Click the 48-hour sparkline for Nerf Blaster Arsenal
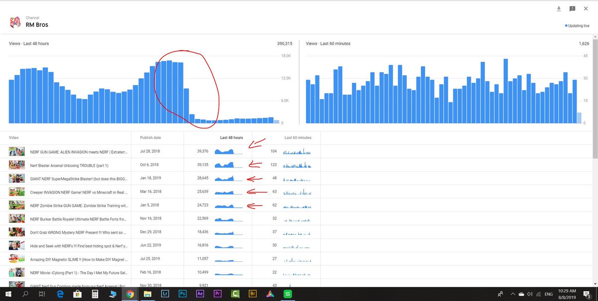 click(x=229, y=165)
